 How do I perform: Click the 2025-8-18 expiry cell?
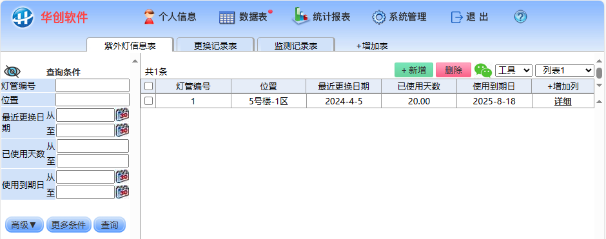point(494,102)
